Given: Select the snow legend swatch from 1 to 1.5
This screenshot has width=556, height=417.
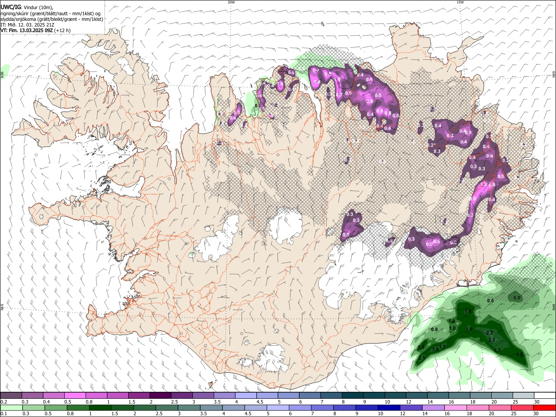Looking at the screenshot, I should (117, 395).
